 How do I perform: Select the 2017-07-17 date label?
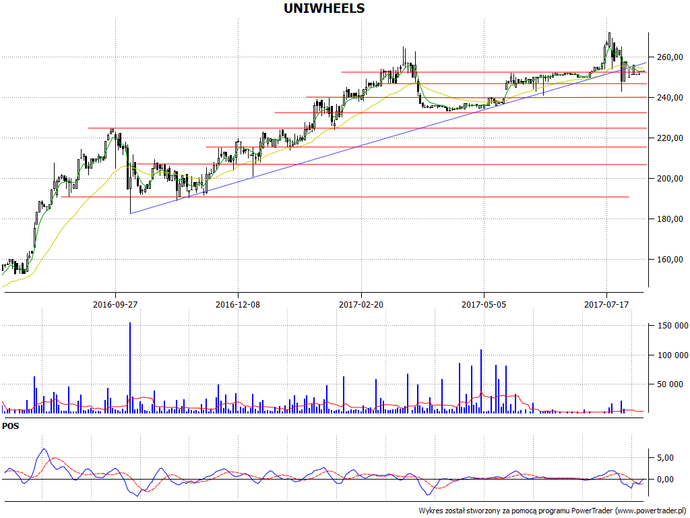point(606,304)
